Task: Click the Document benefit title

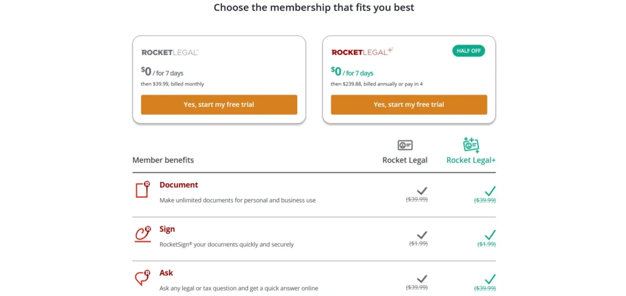Action: [x=179, y=185]
